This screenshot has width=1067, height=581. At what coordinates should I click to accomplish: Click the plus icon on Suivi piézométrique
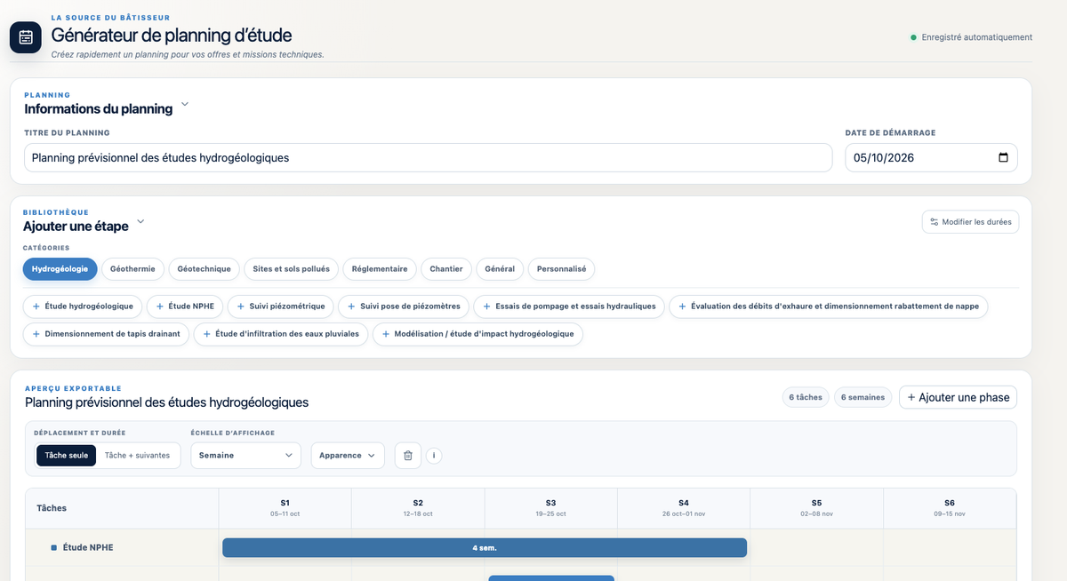click(x=241, y=306)
